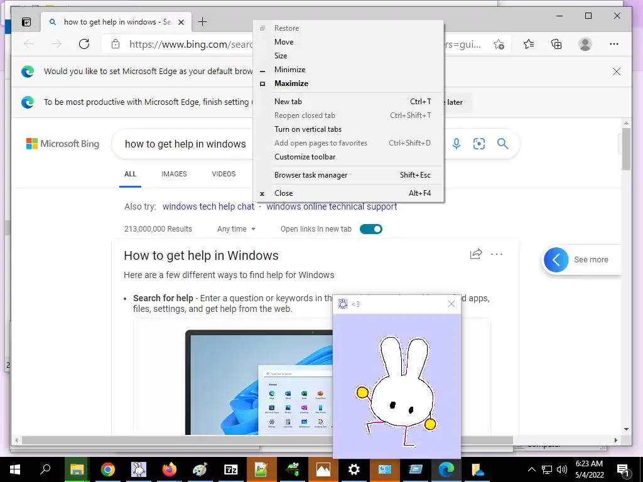
Task: Open the taskbar clock 6:23 AM
Action: [x=589, y=469]
